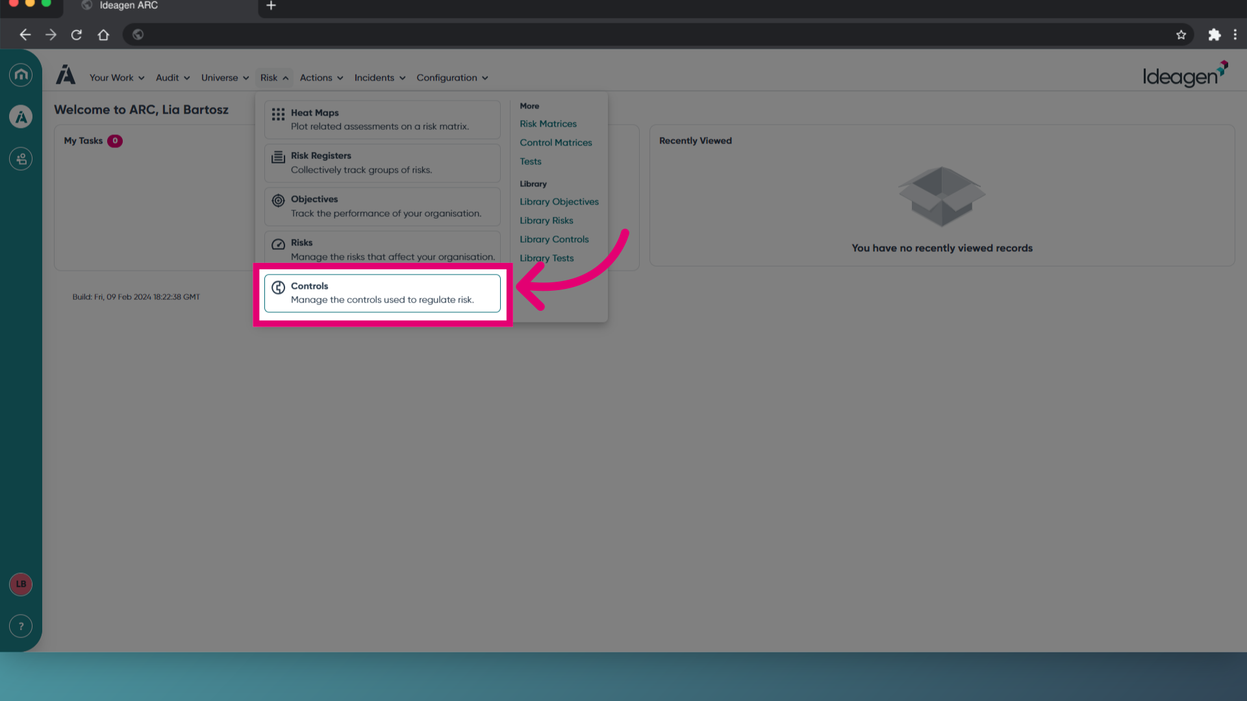Go back with browser back arrow

point(25,35)
